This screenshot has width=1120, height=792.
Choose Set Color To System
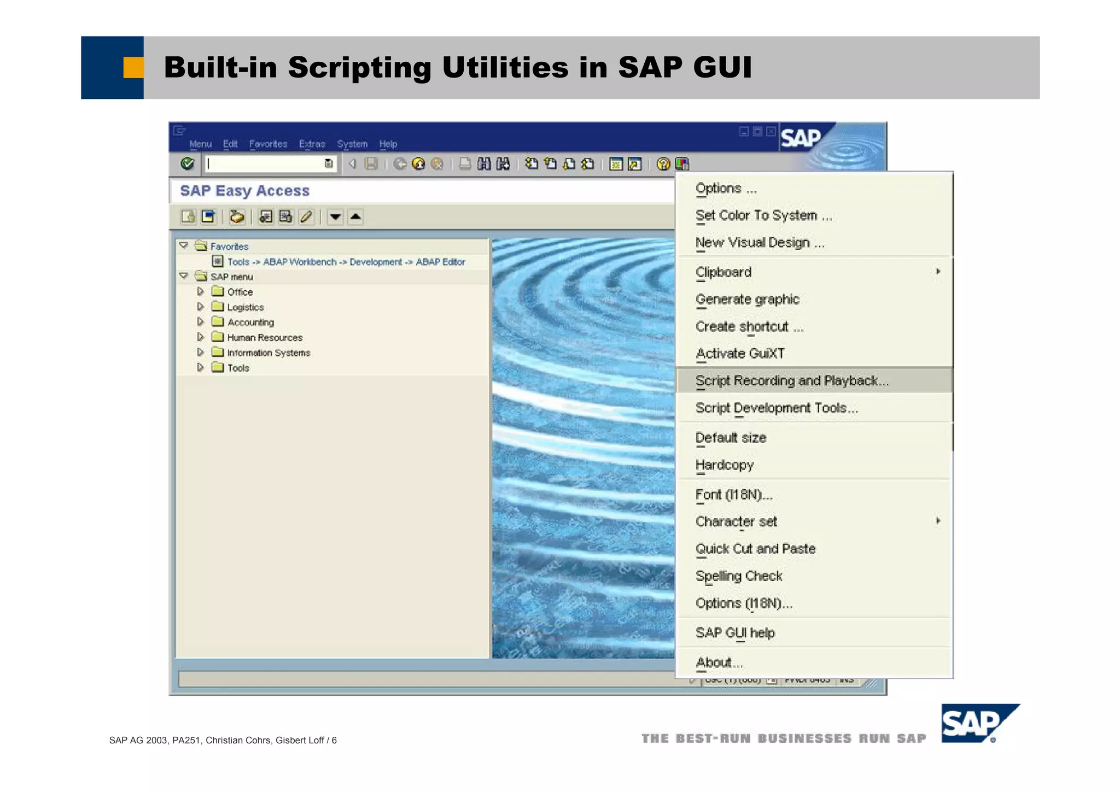814,215
